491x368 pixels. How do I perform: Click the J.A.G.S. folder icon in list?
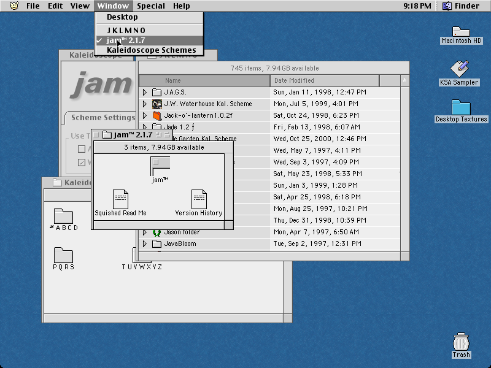click(x=157, y=93)
